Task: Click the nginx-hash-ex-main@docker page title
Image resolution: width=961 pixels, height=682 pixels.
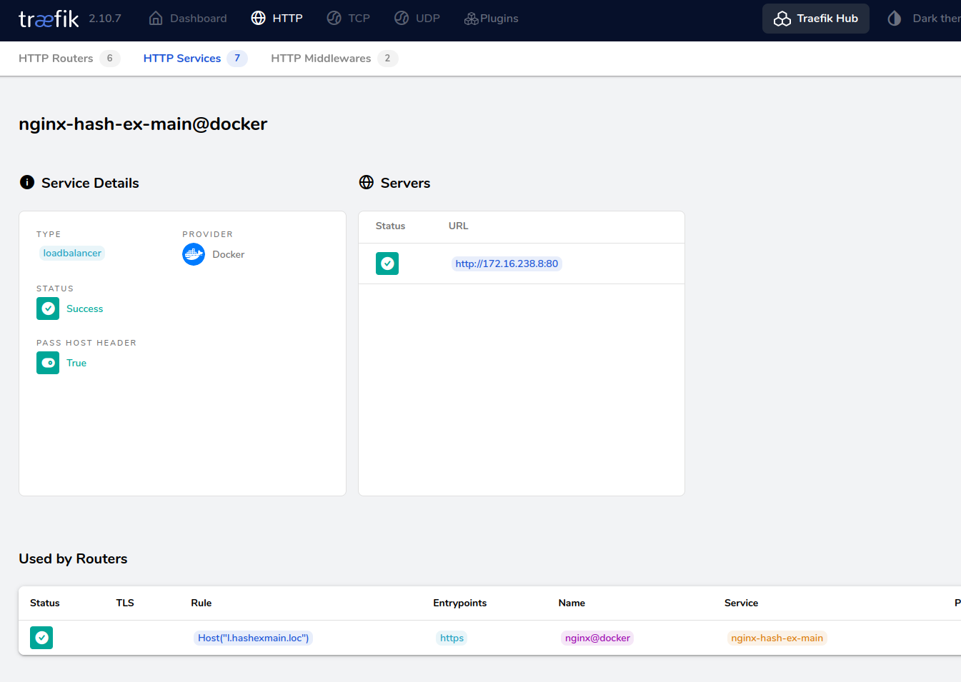Action: click(143, 124)
